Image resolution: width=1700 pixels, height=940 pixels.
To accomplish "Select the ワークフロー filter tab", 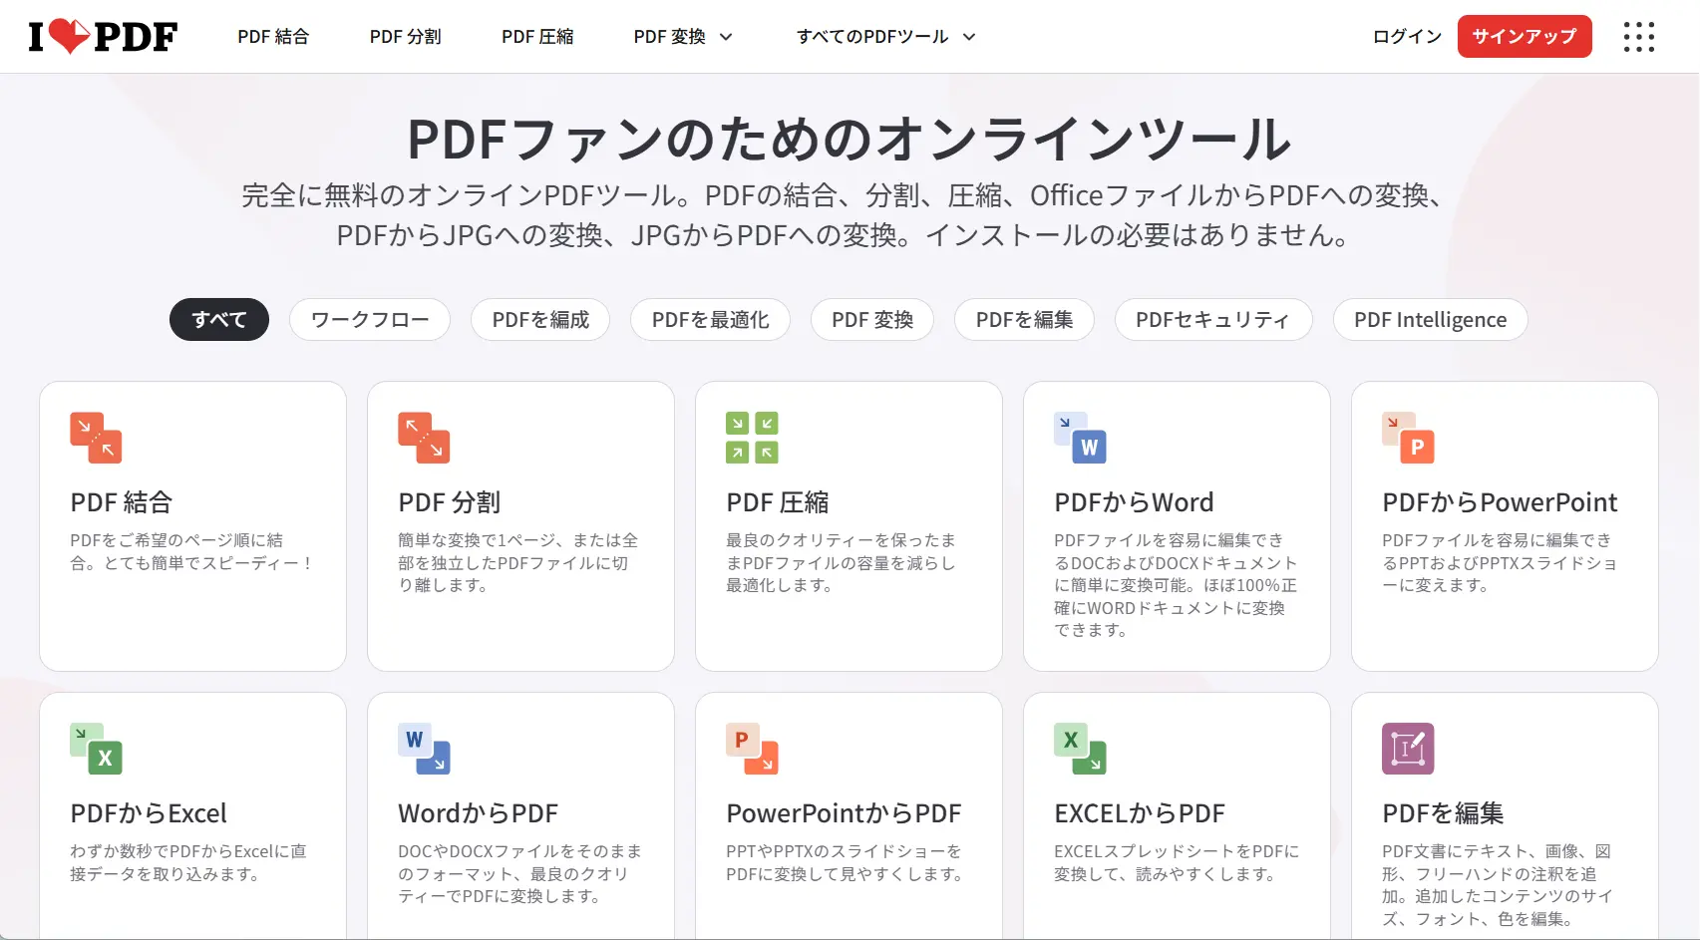I will [x=370, y=320].
